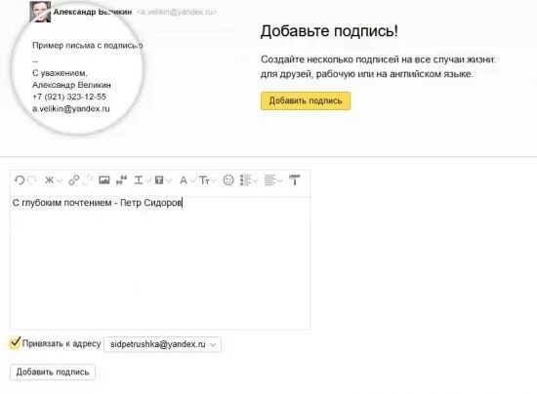Viewport: 537px width, 394px height.
Task: Undo the last edit in signature editor
Action: pos(20,179)
